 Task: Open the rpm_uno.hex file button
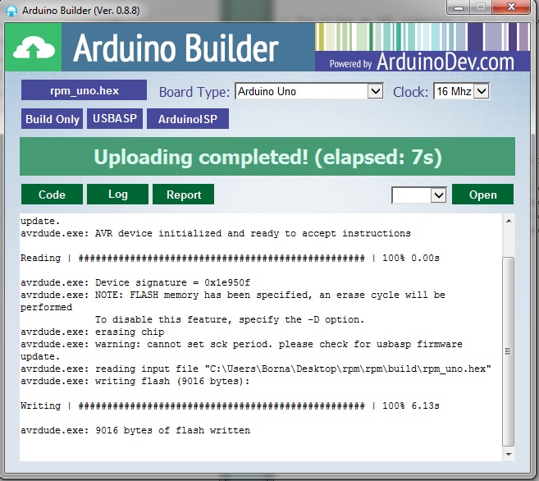84,90
